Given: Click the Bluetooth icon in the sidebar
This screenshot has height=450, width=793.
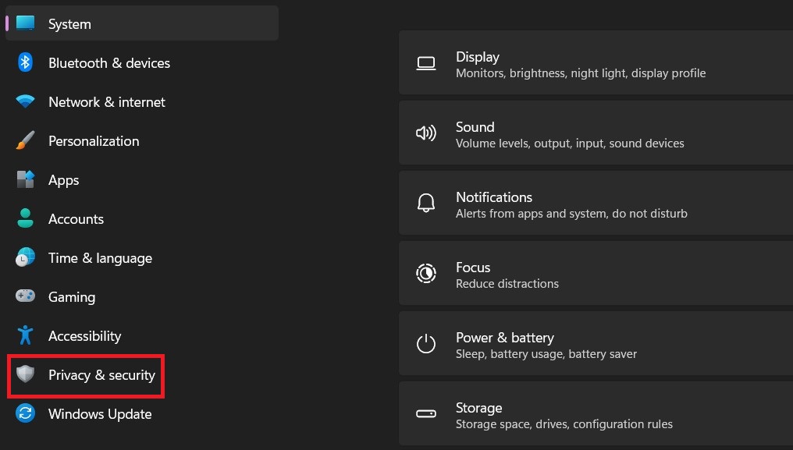Looking at the screenshot, I should coord(26,63).
